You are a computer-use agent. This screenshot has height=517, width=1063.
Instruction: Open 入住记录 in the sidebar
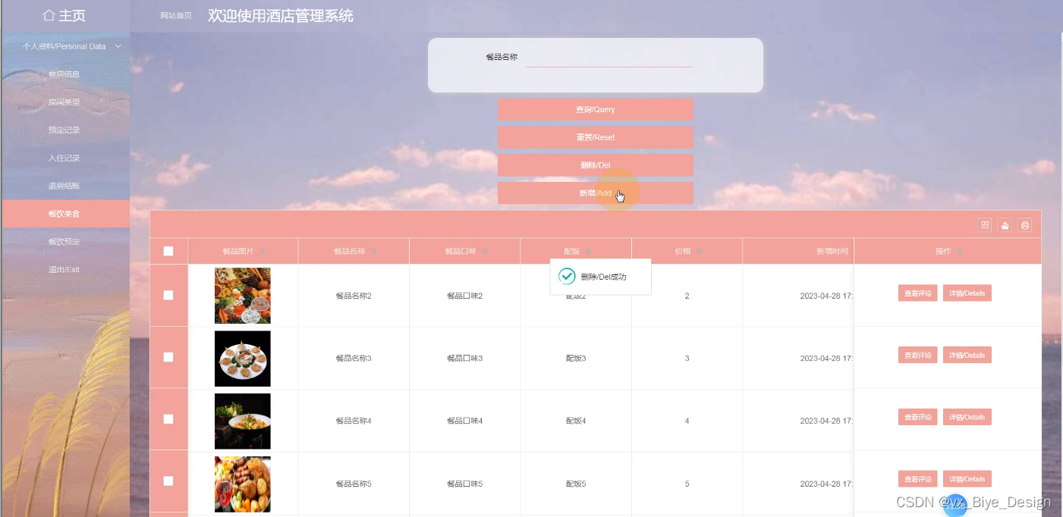64,158
